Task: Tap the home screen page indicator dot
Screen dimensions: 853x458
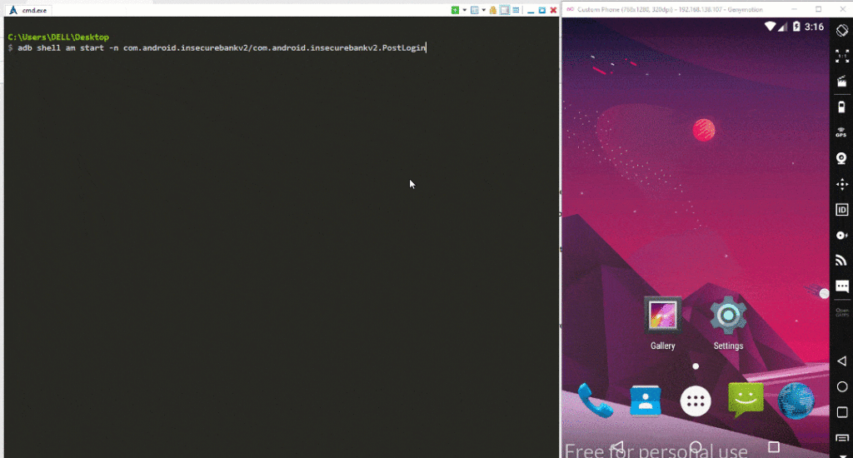Action: pos(696,366)
